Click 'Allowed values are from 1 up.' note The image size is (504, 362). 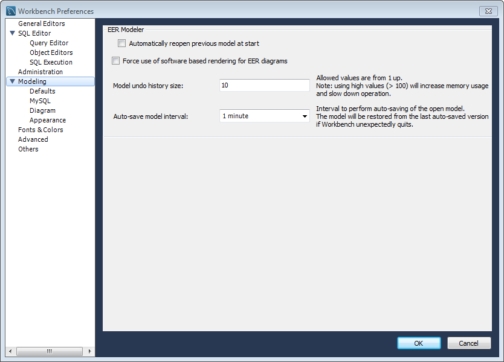click(360, 78)
